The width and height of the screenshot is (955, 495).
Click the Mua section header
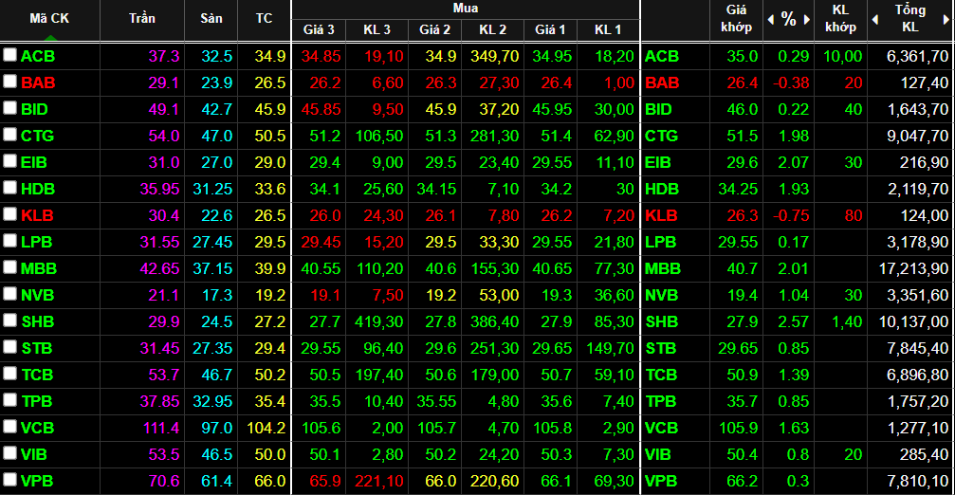coord(465,8)
